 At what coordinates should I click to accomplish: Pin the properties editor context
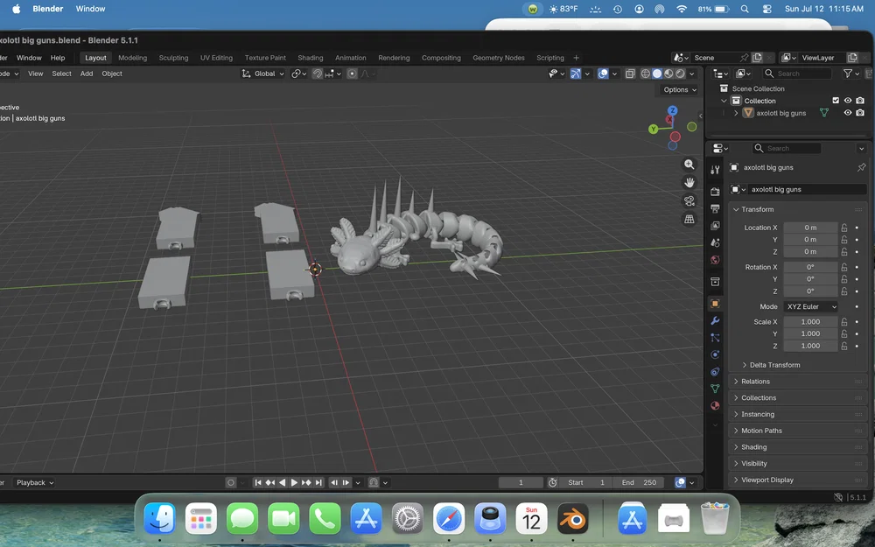pos(861,167)
